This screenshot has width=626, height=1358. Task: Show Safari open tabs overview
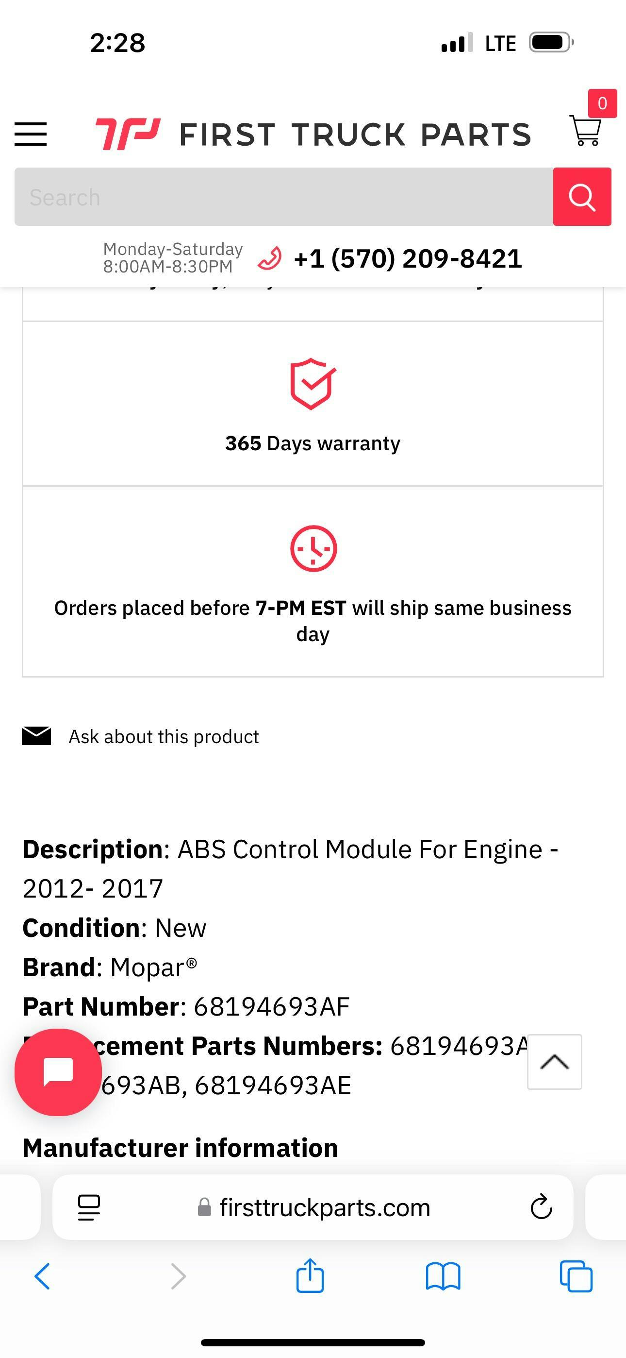[576, 1276]
